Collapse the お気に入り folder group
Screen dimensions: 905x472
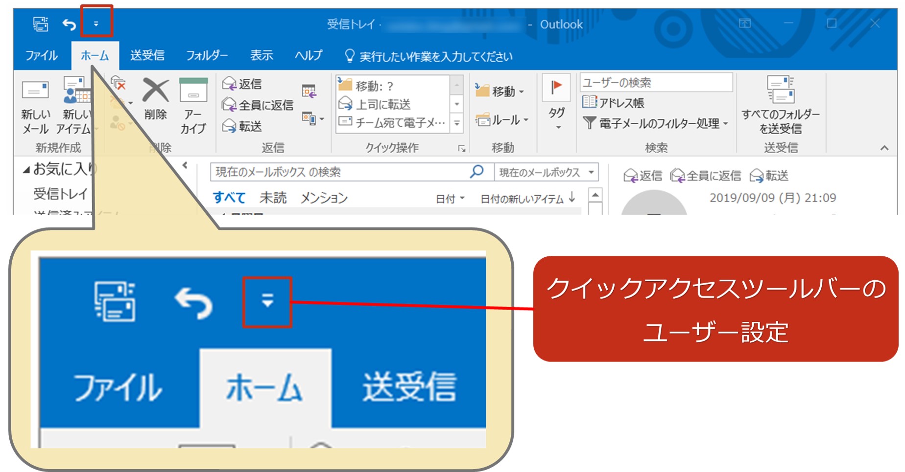pyautogui.click(x=27, y=170)
